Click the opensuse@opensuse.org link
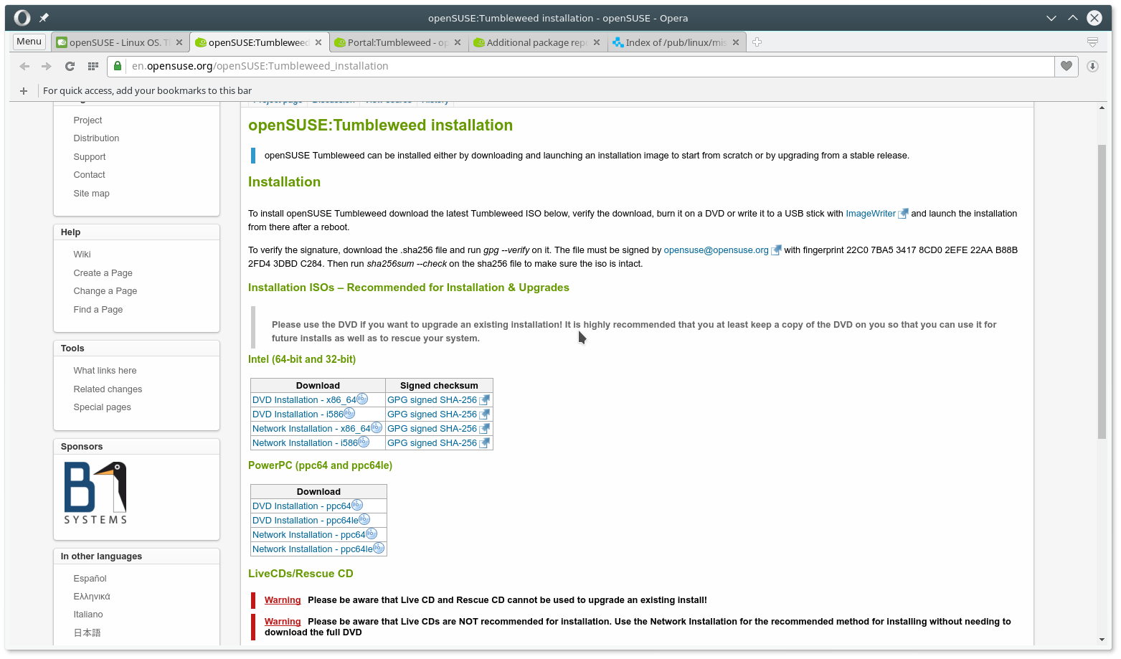Image resolution: width=1121 pixels, height=659 pixels. click(716, 250)
